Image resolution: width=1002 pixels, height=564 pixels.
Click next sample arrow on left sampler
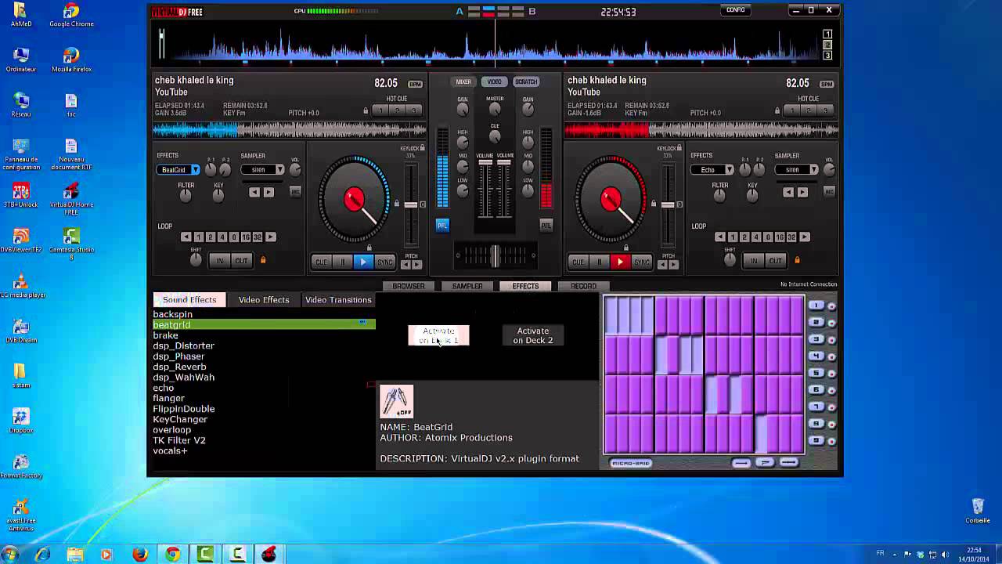269,192
